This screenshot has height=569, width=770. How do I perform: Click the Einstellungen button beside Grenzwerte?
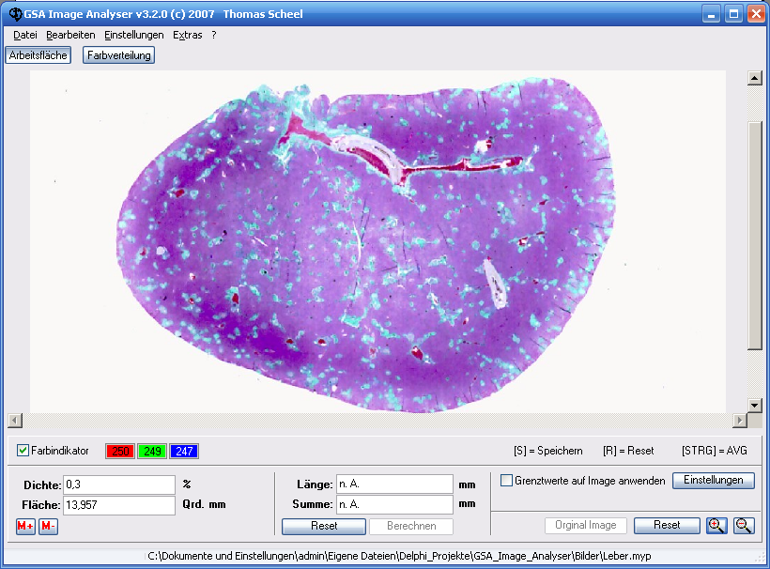(x=713, y=480)
